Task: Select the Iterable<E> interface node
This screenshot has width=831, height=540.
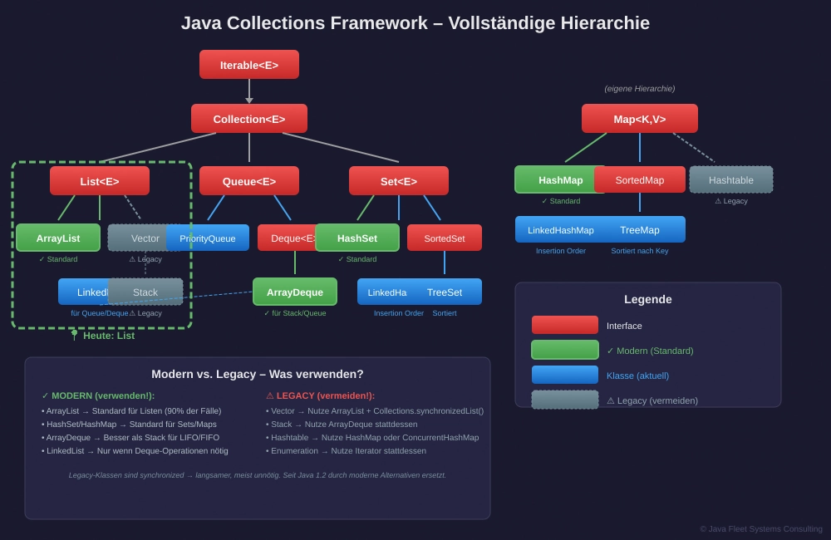Action: pos(249,65)
